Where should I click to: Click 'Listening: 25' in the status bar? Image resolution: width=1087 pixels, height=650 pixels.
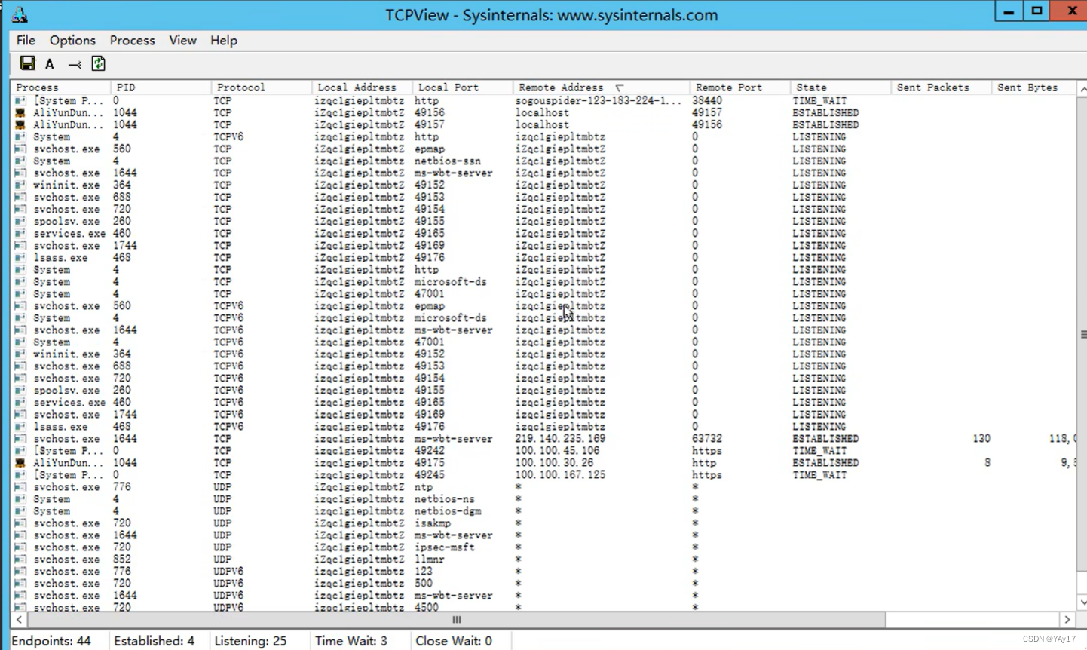pos(250,641)
